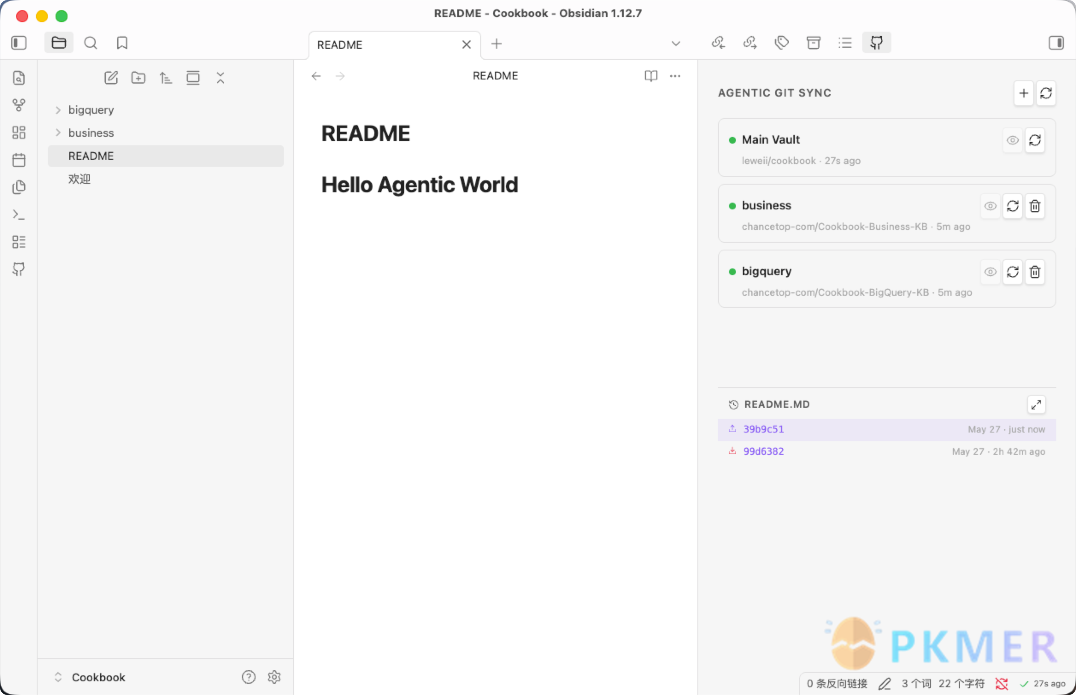Open the tags pane
Viewport: 1076px width, 695px height.
(782, 43)
